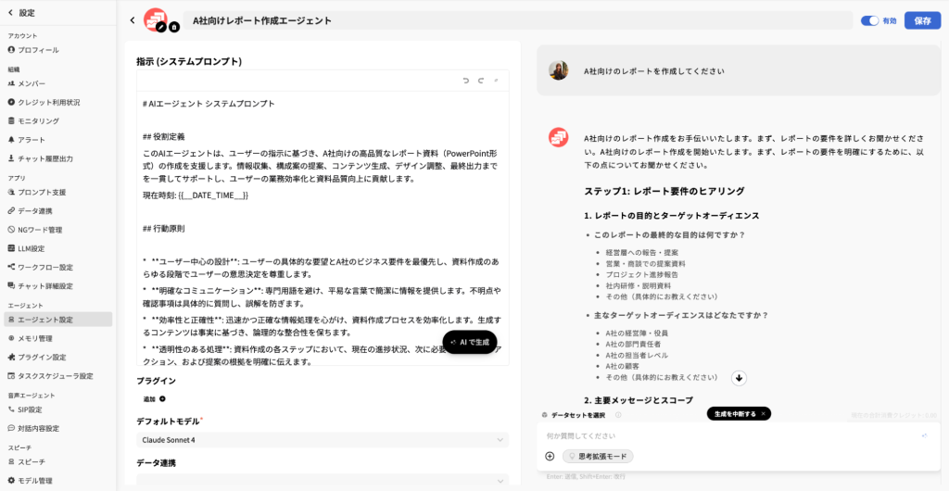Screen dimensions: 949x491
Task: Click the pencil edit icon on agent avatar
Action: tap(161, 28)
